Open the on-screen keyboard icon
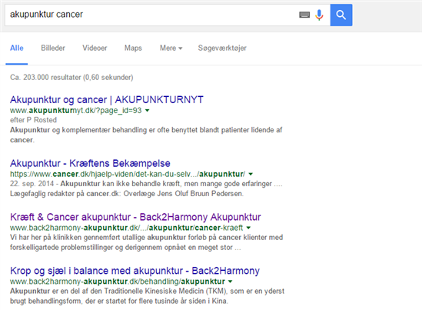The width and height of the screenshot is (422, 310). click(304, 15)
